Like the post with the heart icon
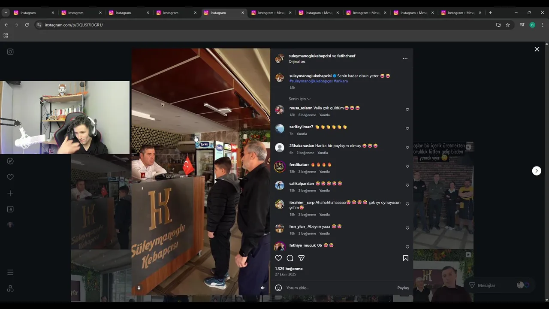Screen dimensions: 549x309 tap(278, 258)
